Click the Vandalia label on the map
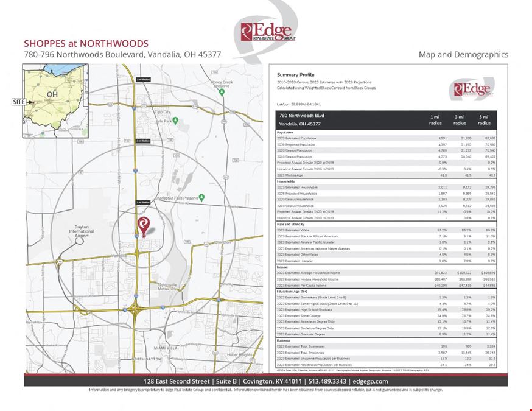This screenshot has width=532, height=411. [119, 256]
